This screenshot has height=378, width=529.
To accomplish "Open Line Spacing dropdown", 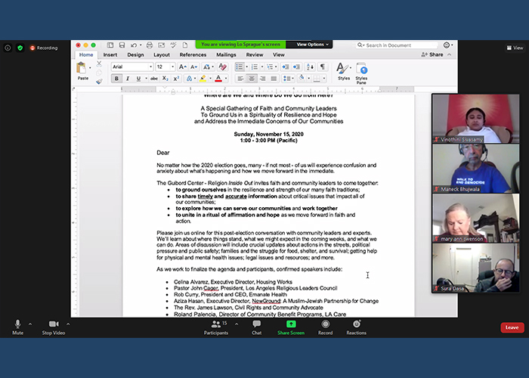I will tap(288, 79).
